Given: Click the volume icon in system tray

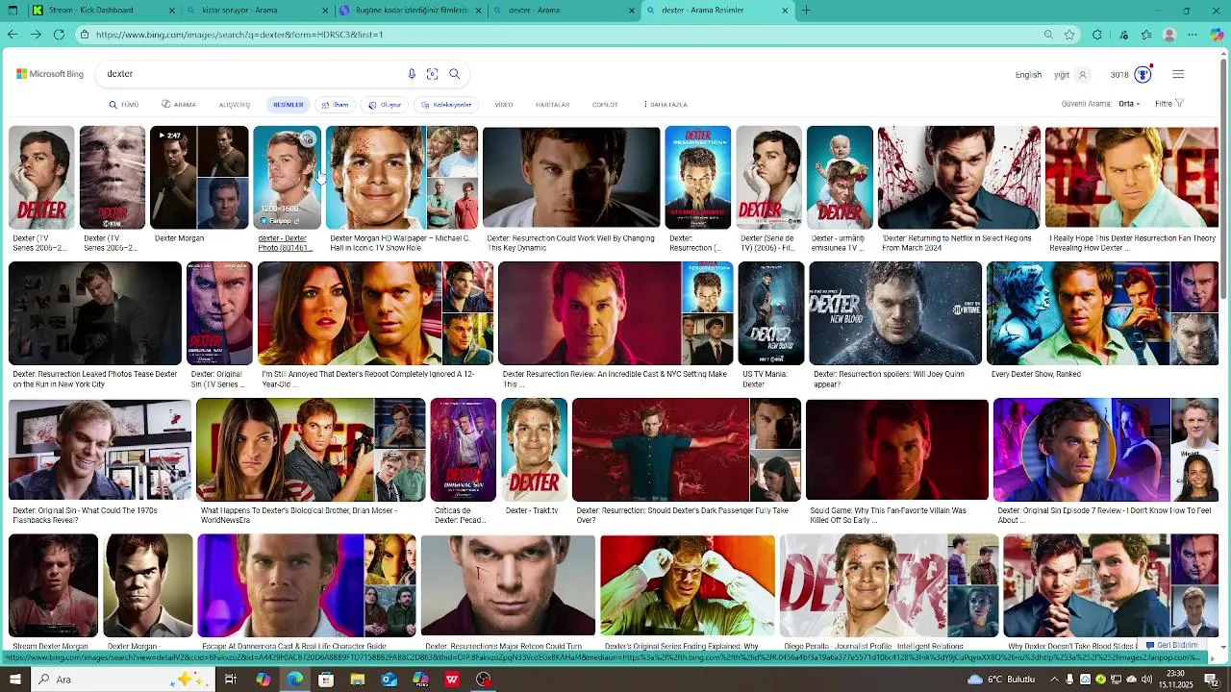Looking at the screenshot, I should pyautogui.click(x=1145, y=680).
